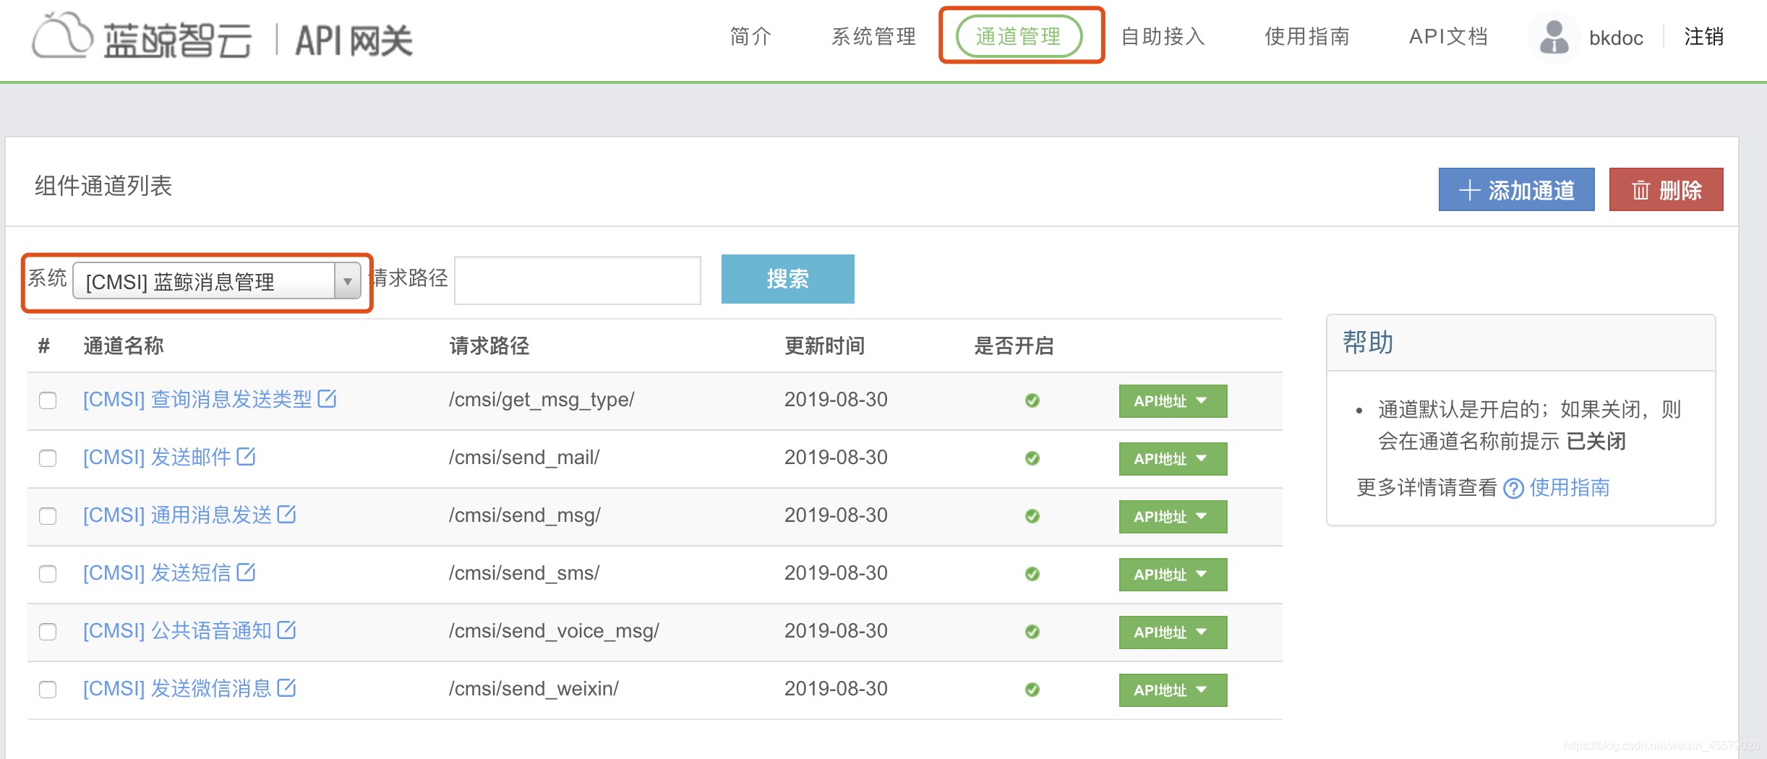This screenshot has width=1767, height=759.
Task: Open the API文档 nav item
Action: tap(1448, 37)
